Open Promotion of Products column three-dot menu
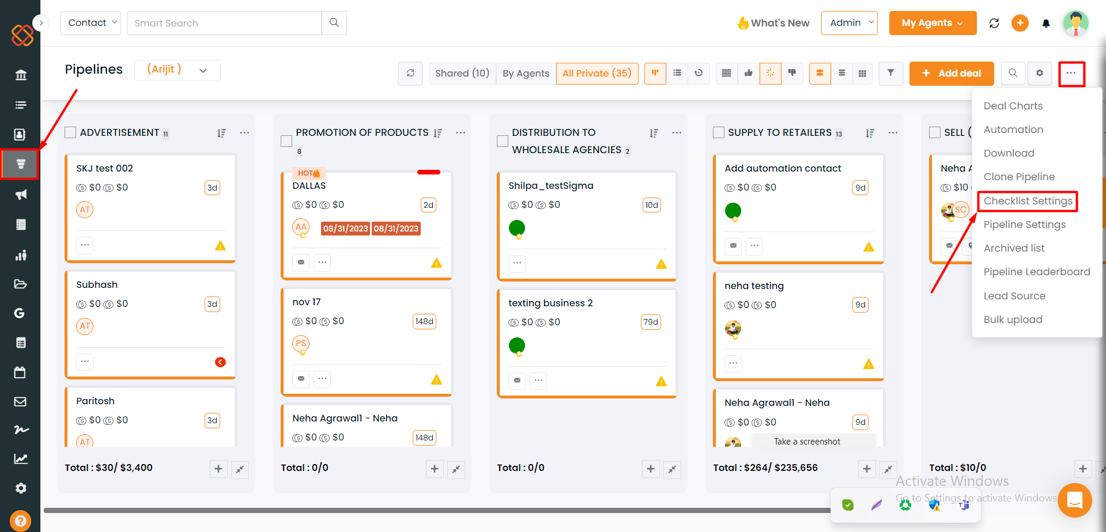The width and height of the screenshot is (1106, 532). coord(460,132)
